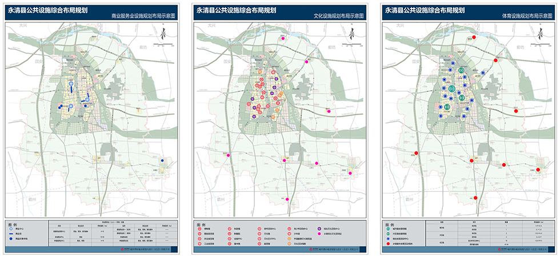Click the north arrow on the commercial map
The image size is (560, 257).
pyautogui.click(x=162, y=34)
